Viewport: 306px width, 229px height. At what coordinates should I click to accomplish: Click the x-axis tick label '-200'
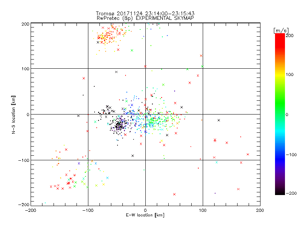coord(31,211)
